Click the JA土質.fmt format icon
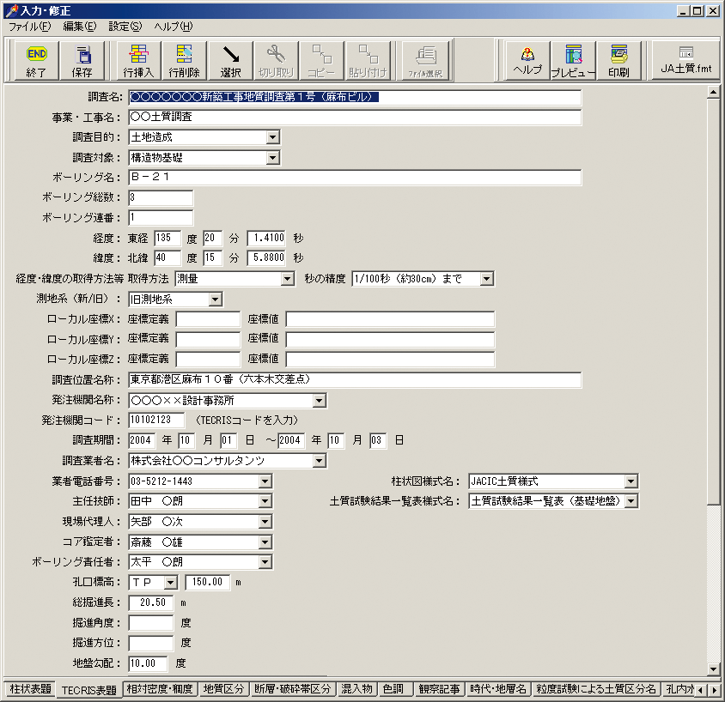725x702 pixels. [686, 60]
